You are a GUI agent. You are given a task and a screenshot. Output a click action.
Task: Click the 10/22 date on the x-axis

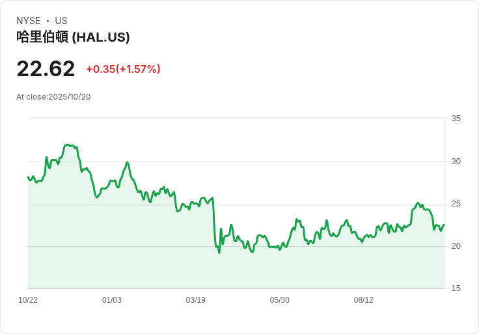(28, 300)
